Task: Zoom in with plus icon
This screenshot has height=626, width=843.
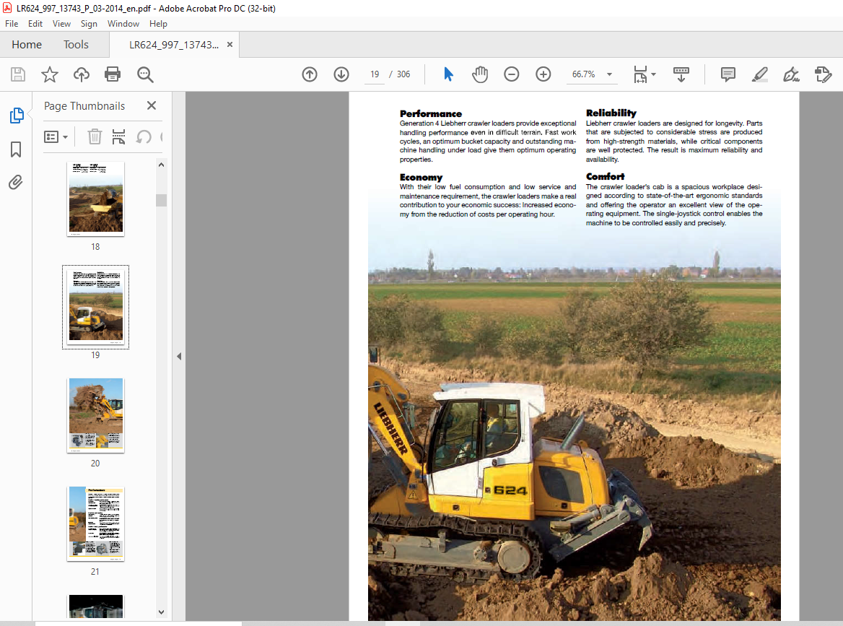Action: [543, 74]
